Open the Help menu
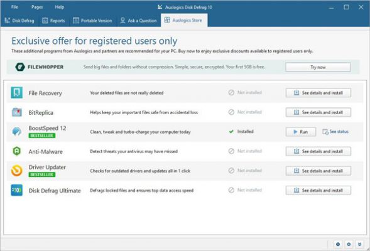 point(60,7)
